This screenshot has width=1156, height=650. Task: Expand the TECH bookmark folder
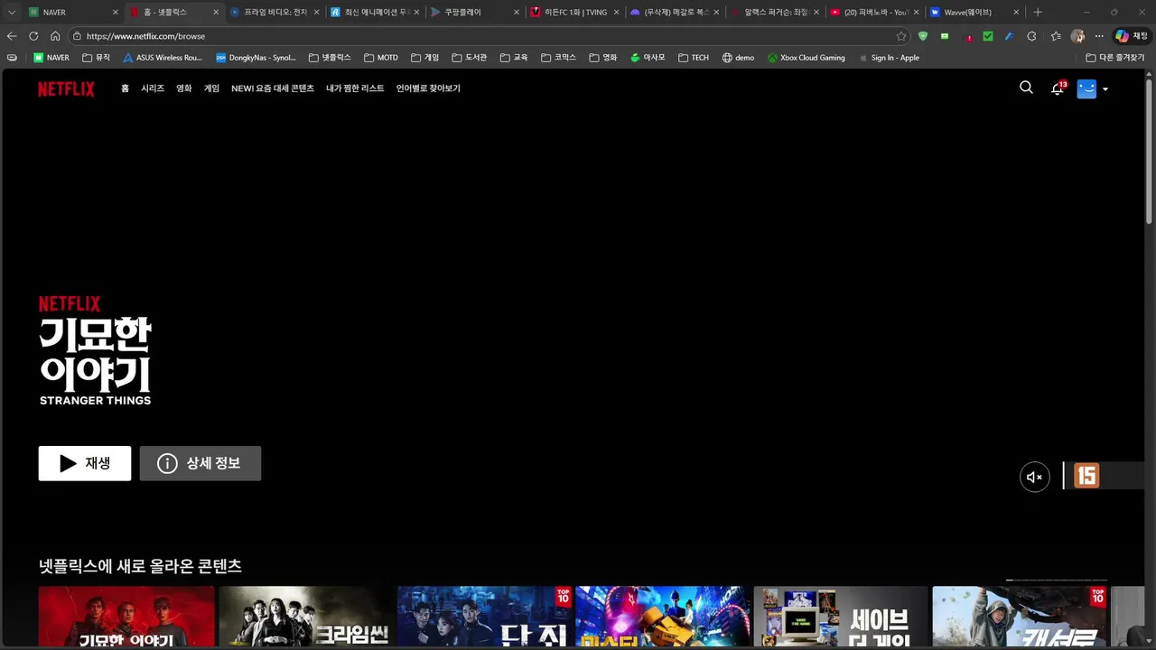[x=695, y=58]
